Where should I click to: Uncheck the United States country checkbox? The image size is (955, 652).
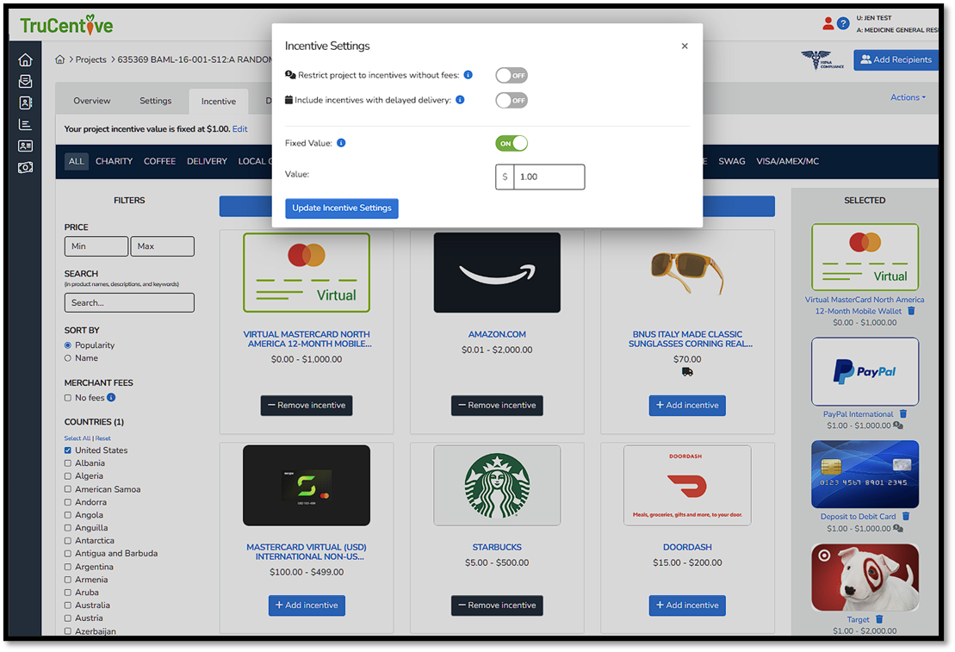67,450
